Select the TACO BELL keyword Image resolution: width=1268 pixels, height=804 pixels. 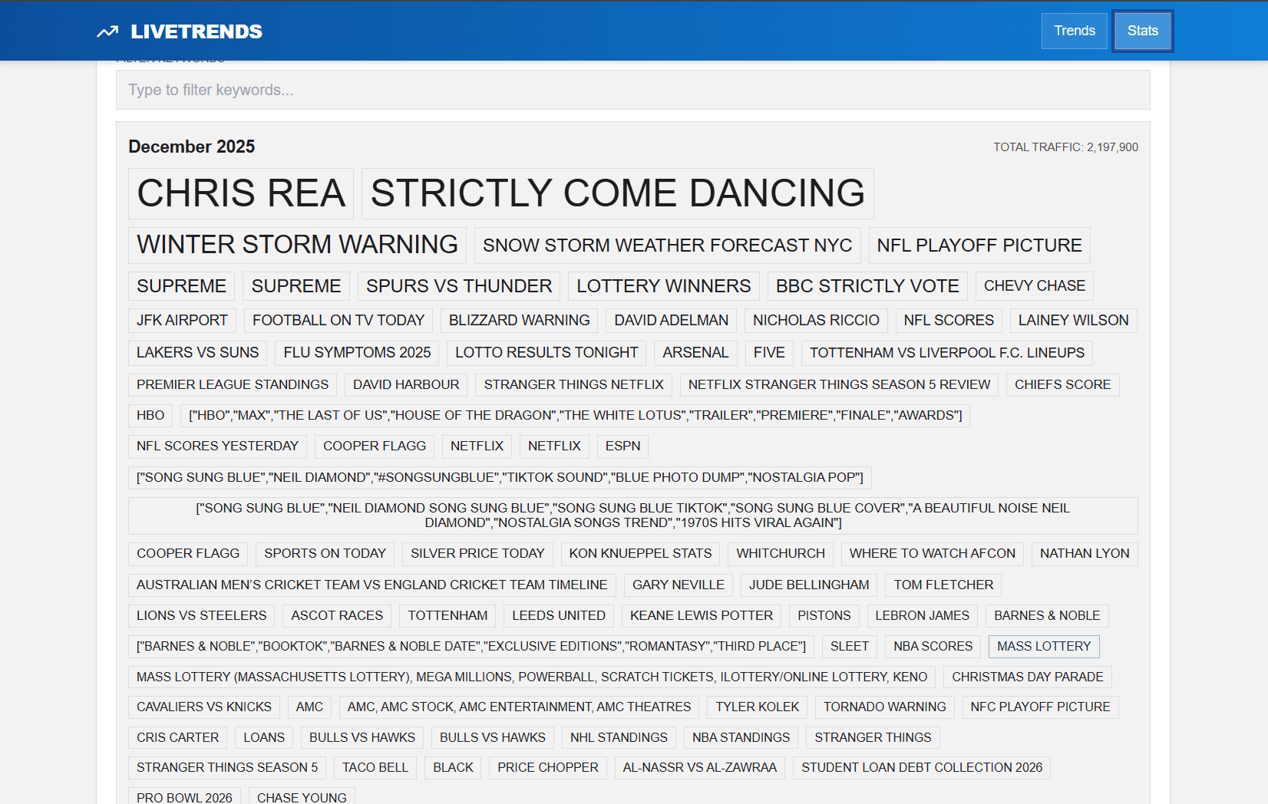pyautogui.click(x=375, y=768)
